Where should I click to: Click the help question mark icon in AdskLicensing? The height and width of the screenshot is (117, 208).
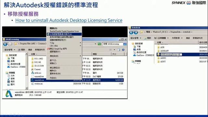click(x=123, y=50)
